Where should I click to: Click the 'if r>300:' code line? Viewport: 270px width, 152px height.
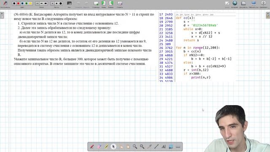click(192, 73)
